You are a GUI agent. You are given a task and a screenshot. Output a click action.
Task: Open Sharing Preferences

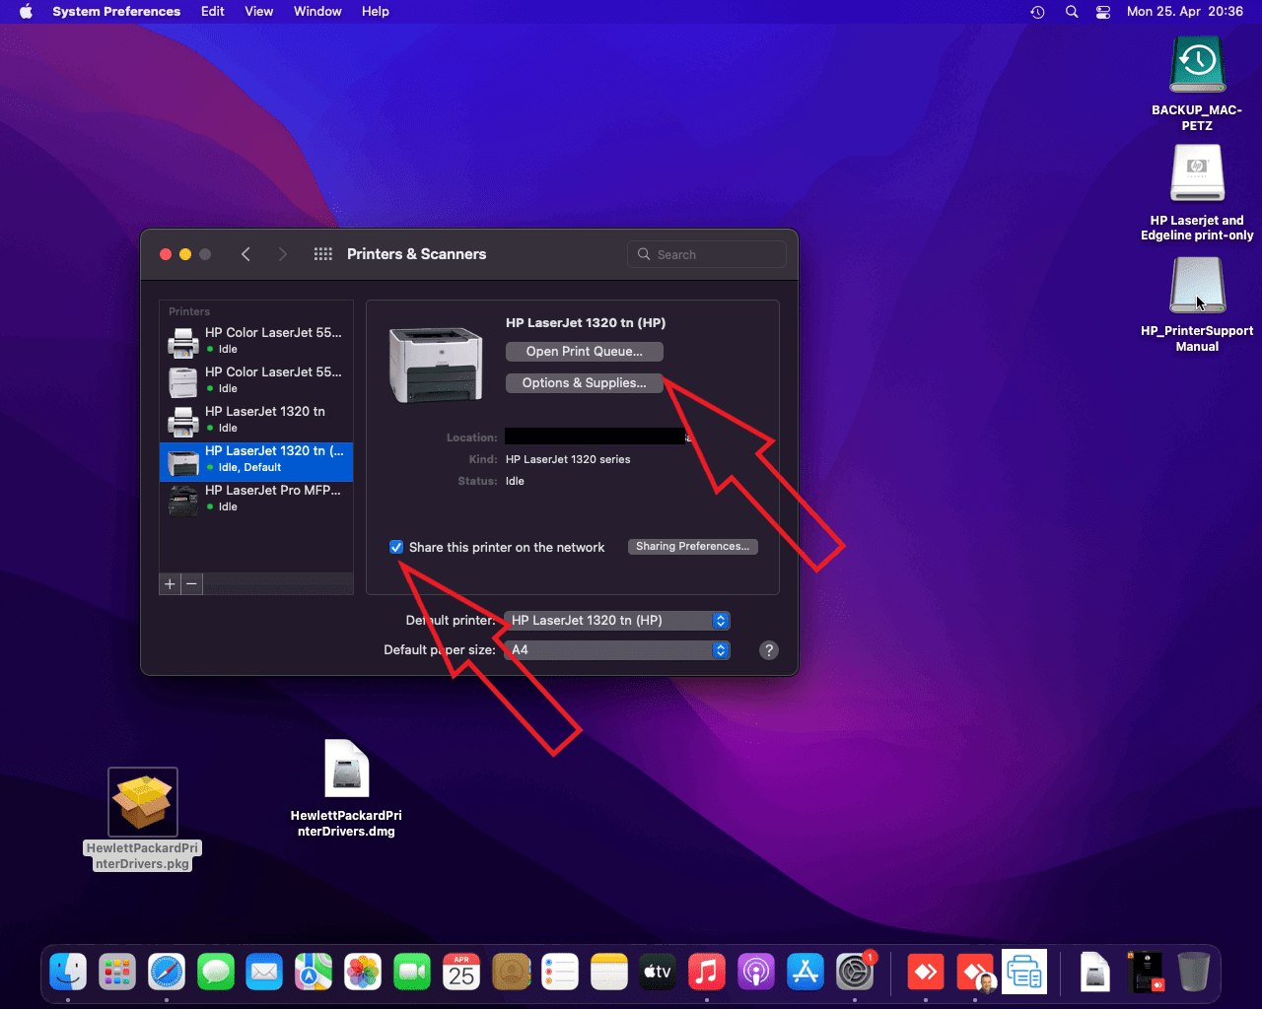tap(693, 547)
